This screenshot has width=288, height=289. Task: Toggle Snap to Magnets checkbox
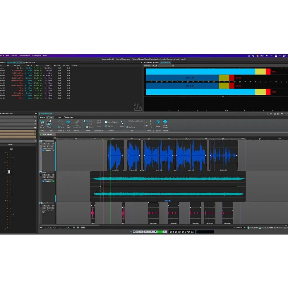[106, 122]
